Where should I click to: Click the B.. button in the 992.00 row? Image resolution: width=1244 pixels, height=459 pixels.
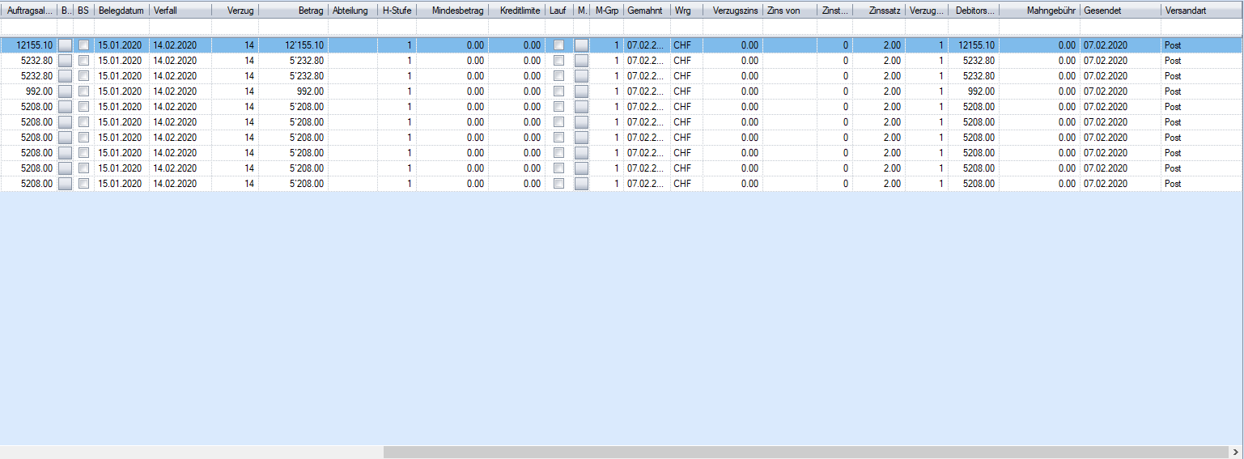[66, 91]
